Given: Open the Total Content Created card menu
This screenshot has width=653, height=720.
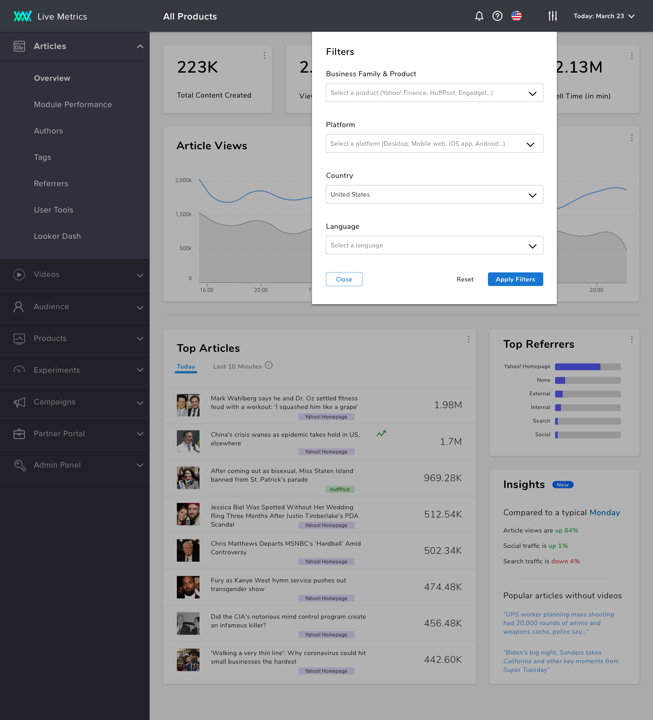Looking at the screenshot, I should (264, 55).
